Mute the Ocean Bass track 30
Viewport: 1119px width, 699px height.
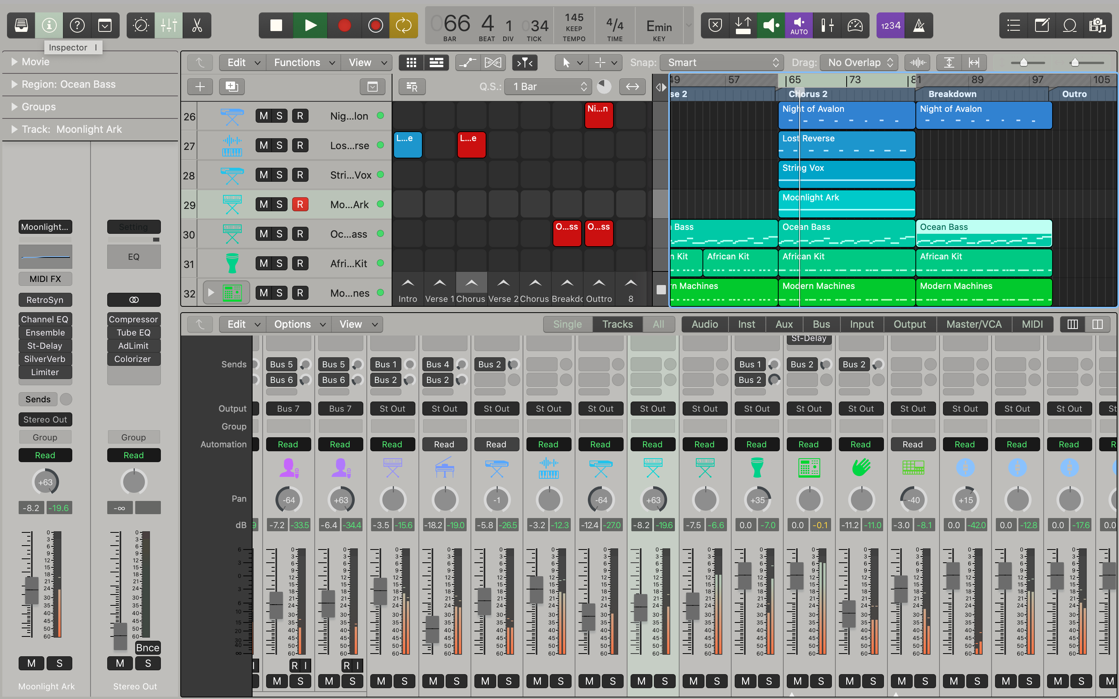tap(263, 234)
